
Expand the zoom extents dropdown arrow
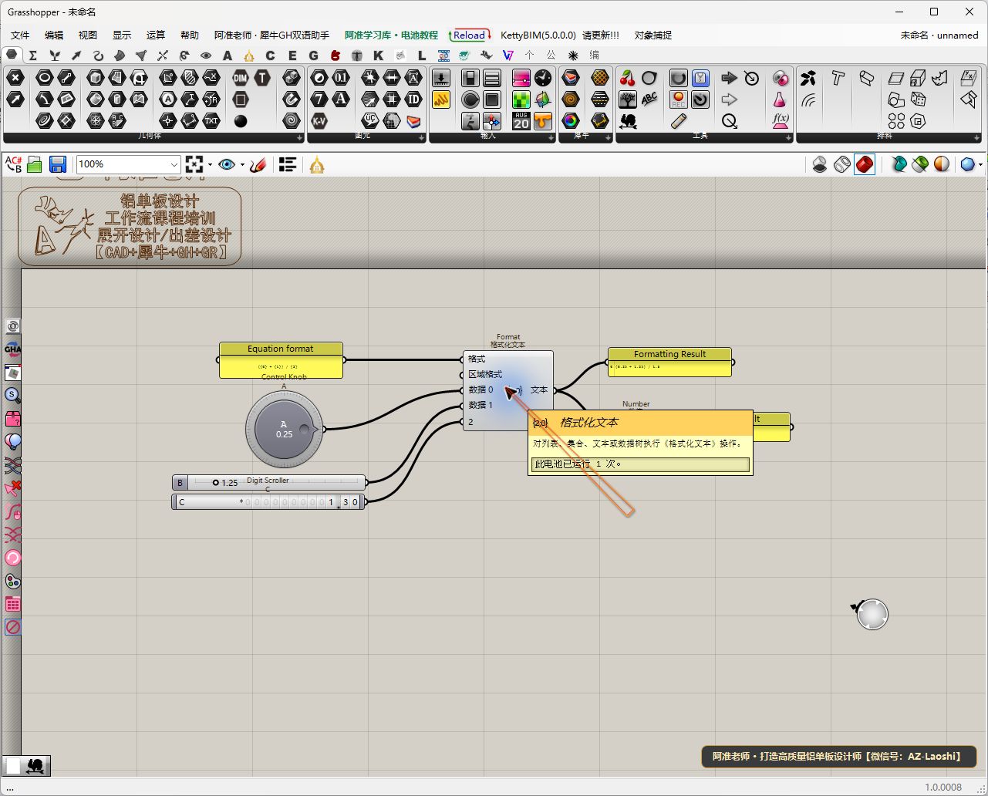point(210,164)
